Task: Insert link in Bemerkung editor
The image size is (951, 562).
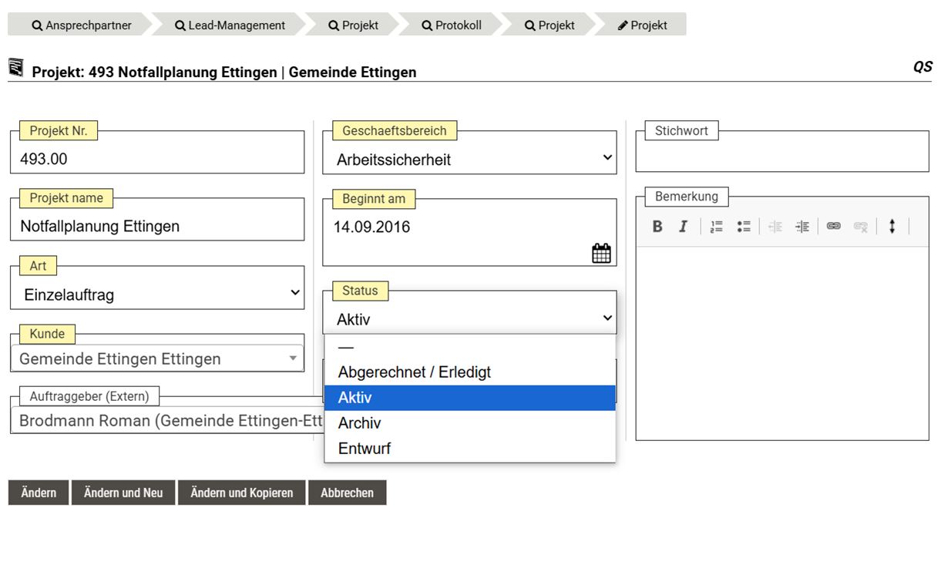Action: pos(833,227)
